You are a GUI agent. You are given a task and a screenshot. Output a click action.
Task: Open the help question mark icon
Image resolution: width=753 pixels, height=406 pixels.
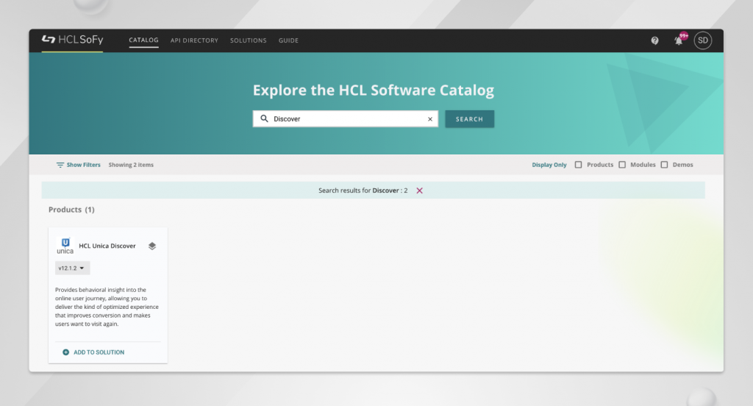click(654, 40)
